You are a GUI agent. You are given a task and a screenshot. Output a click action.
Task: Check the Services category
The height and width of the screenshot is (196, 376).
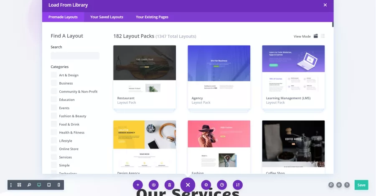(54, 157)
